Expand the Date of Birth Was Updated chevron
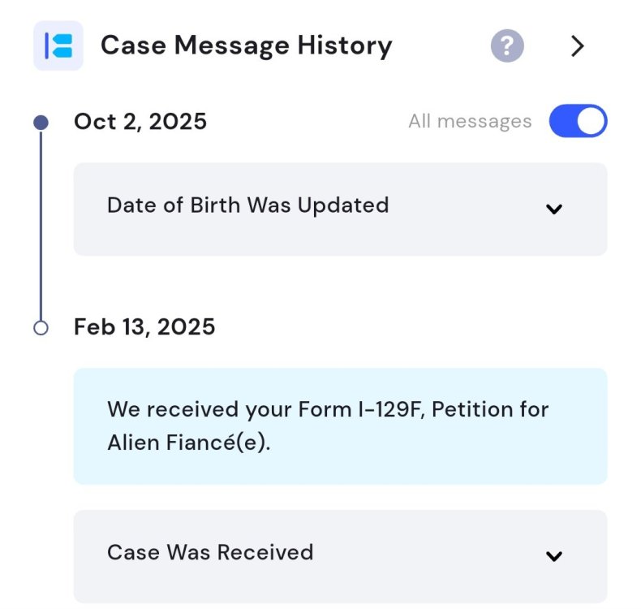This screenshot has width=641, height=609. pos(554,209)
